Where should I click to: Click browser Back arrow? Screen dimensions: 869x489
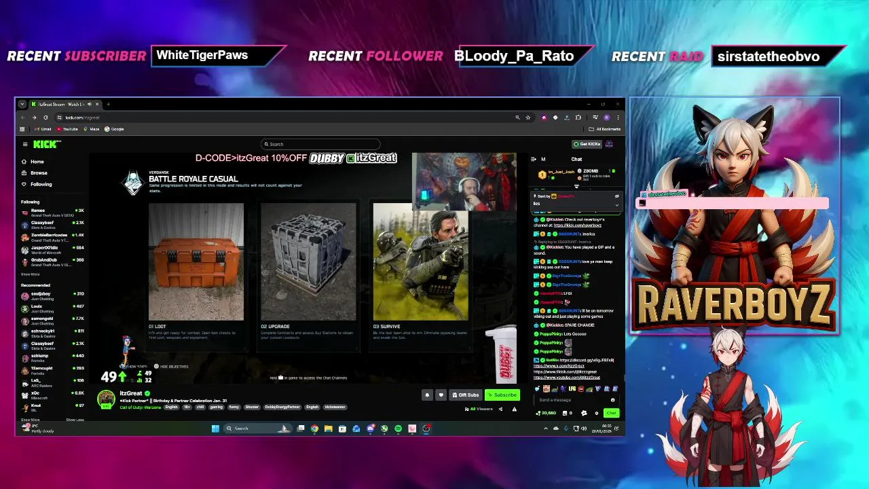point(23,117)
